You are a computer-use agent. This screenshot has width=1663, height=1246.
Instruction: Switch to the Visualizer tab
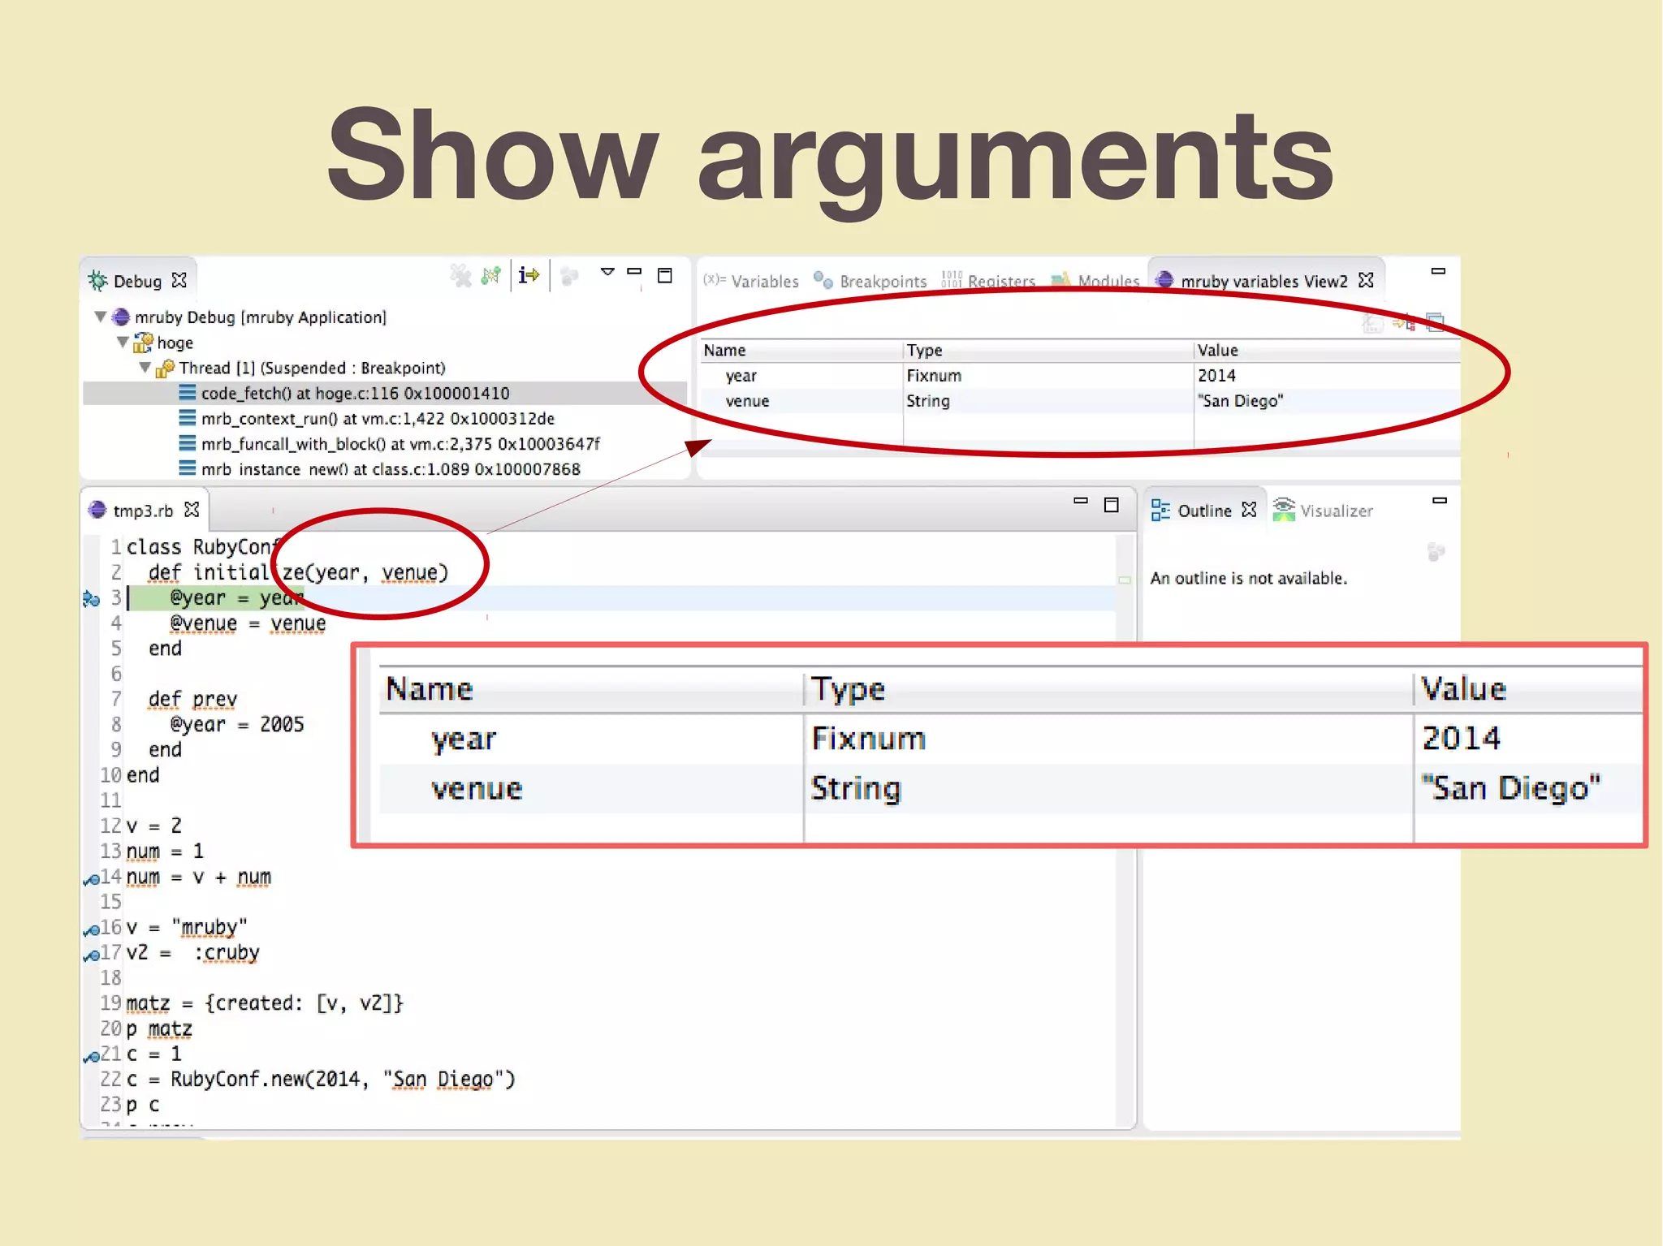(x=1324, y=510)
